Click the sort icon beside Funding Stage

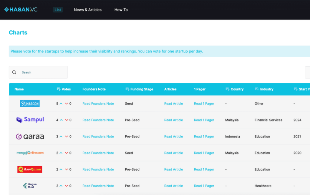(127, 89)
